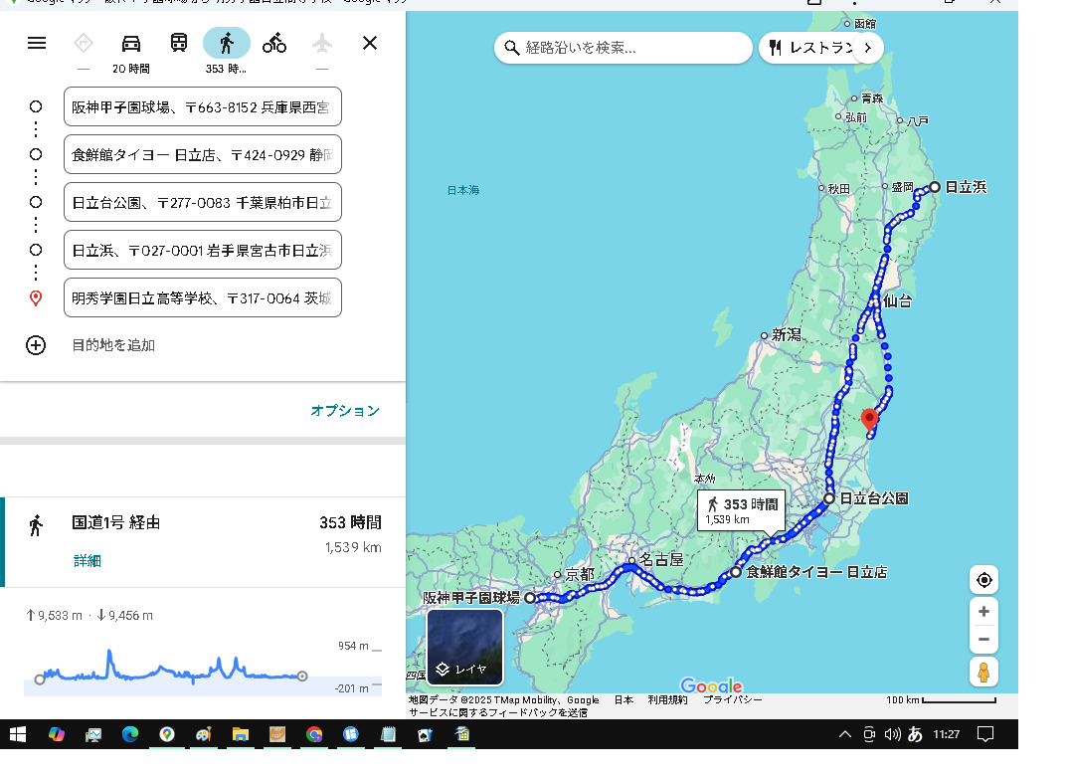Edit the 日立浜 waypoint field
This screenshot has height=777, width=1070.
(x=203, y=250)
